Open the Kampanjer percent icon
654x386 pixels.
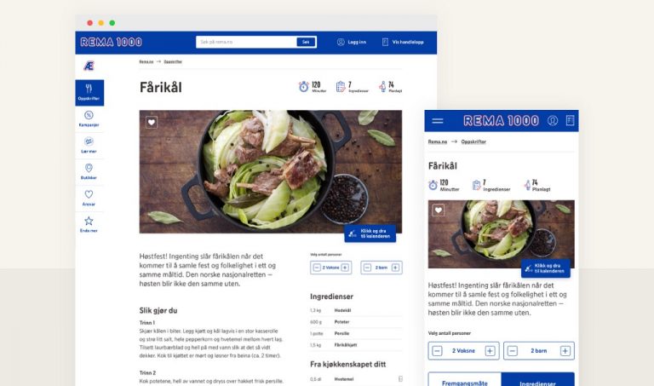coord(89,115)
